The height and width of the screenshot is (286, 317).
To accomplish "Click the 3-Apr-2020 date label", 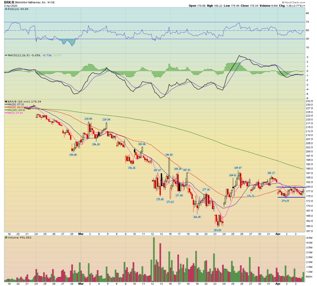I will pos(11,6).
